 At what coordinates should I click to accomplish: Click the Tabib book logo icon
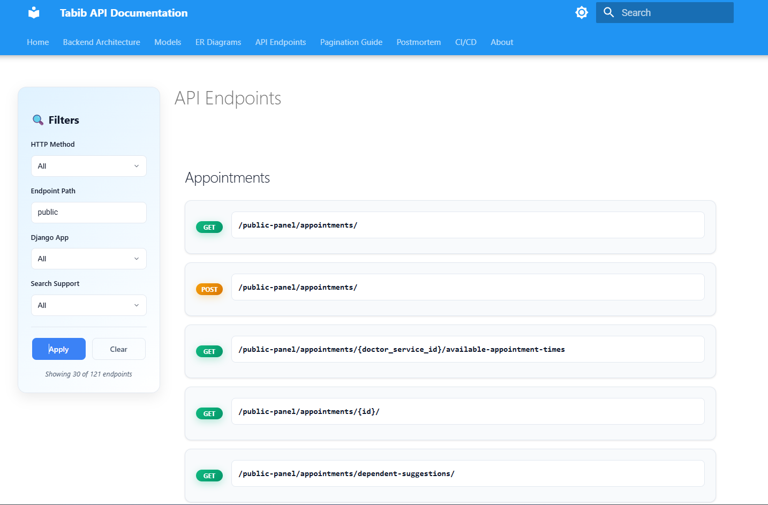click(34, 13)
